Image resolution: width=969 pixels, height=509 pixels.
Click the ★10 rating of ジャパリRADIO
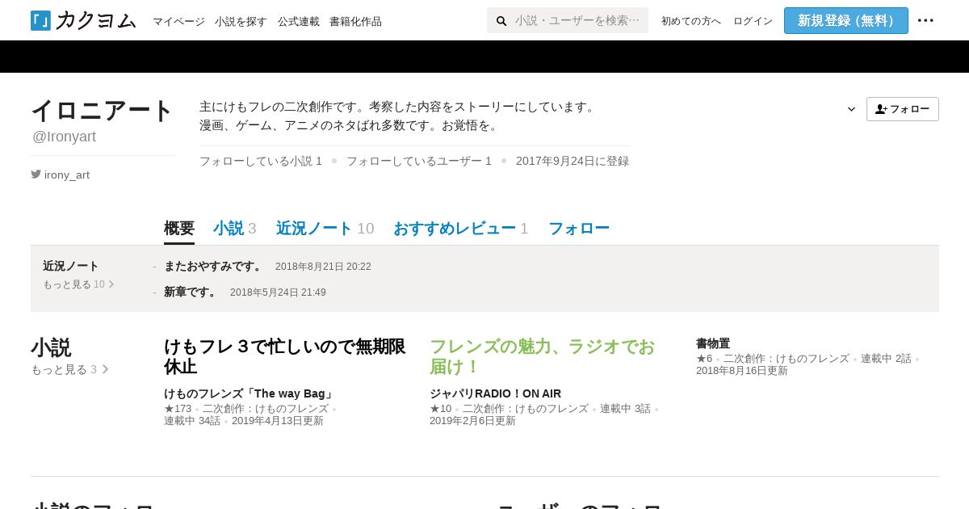pyautogui.click(x=441, y=409)
